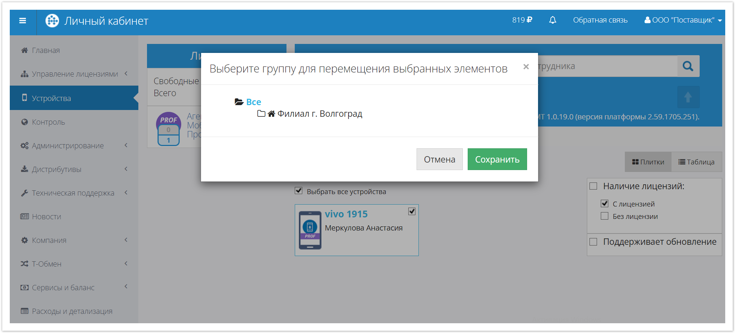
Task: Click the hamburger menu icon
Action: [23, 21]
